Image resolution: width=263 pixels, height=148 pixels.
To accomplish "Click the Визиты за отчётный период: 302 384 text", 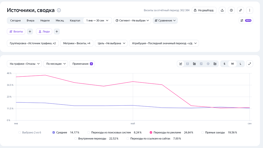I will [x=167, y=10].
